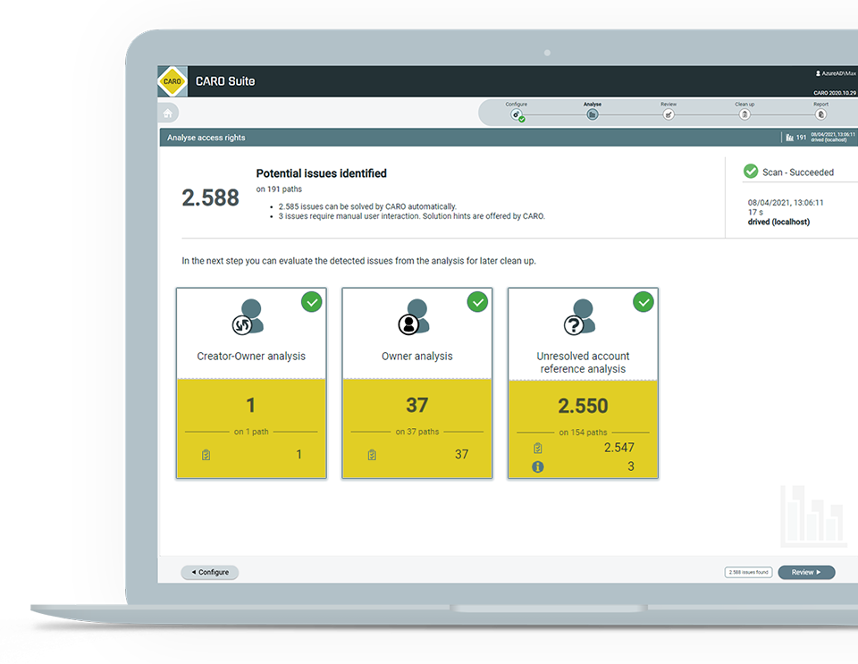Image resolution: width=858 pixels, height=664 pixels.
Task: Select the Report step label
Action: coord(820,104)
